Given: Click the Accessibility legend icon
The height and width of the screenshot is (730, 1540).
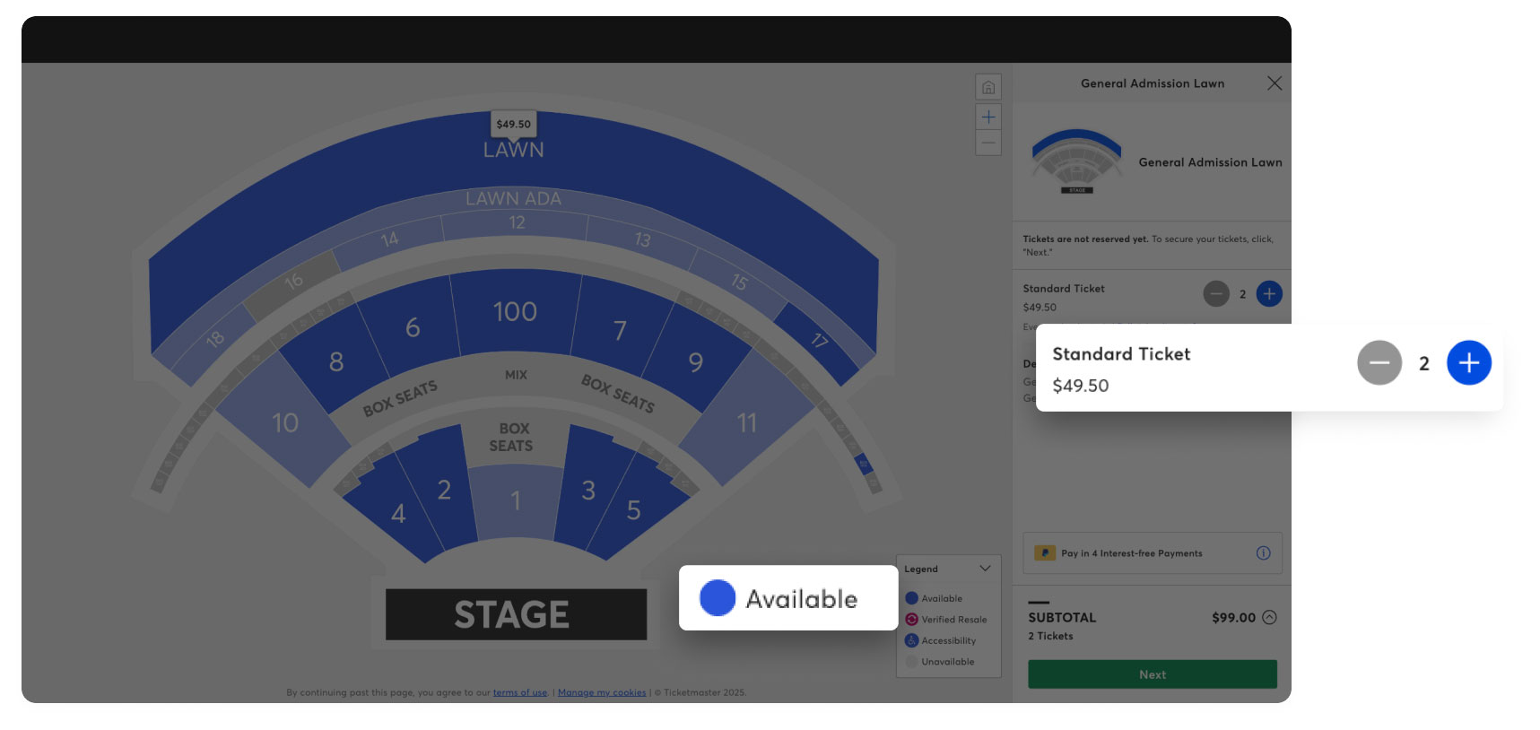Looking at the screenshot, I should pyautogui.click(x=911, y=640).
